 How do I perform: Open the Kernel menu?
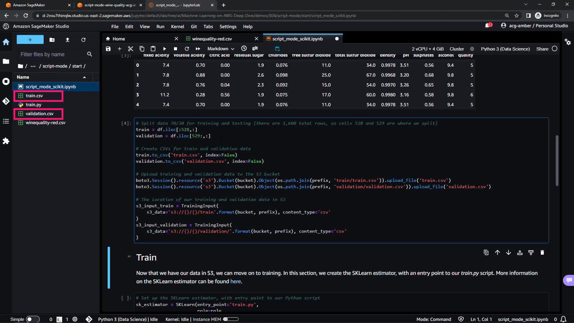(177, 27)
